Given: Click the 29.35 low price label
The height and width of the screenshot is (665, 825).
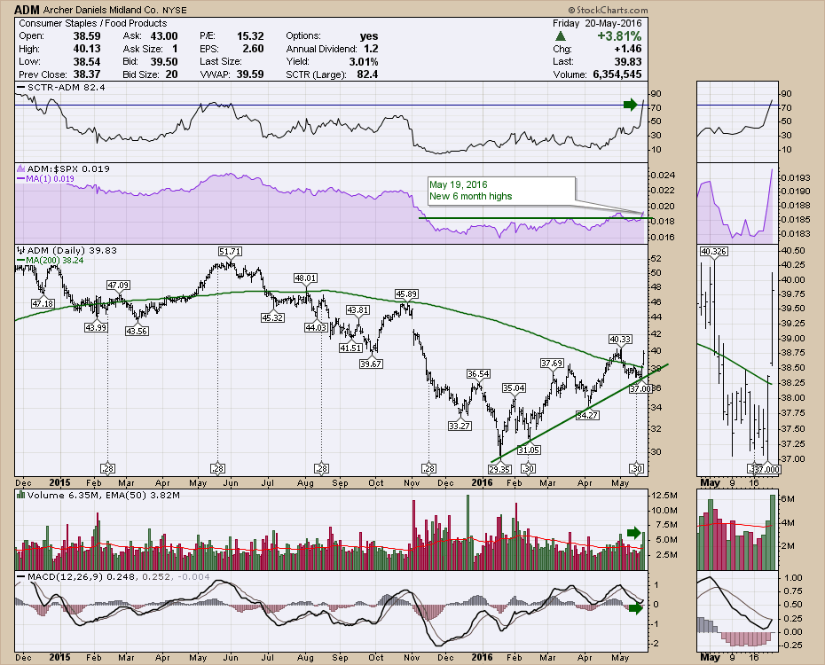Looking at the screenshot, I should tap(499, 469).
